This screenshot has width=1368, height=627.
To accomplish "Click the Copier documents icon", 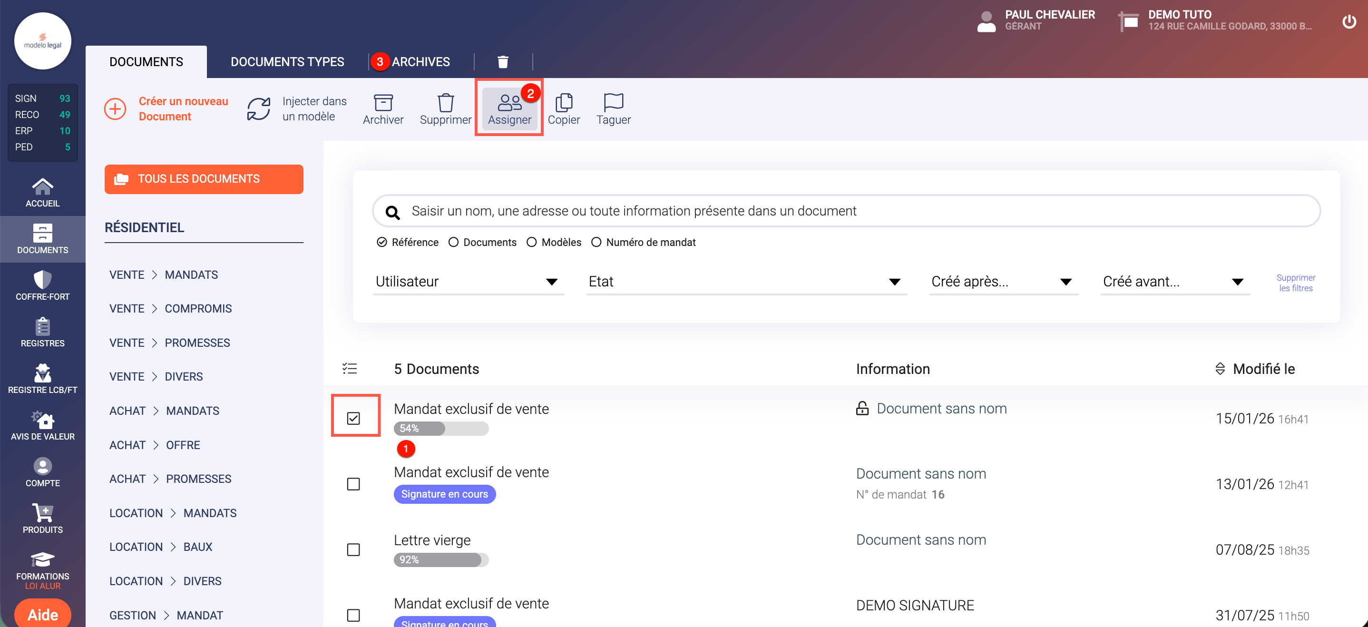I will (x=564, y=102).
